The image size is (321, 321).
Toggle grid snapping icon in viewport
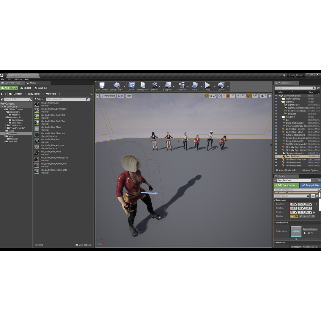[x=228, y=96]
